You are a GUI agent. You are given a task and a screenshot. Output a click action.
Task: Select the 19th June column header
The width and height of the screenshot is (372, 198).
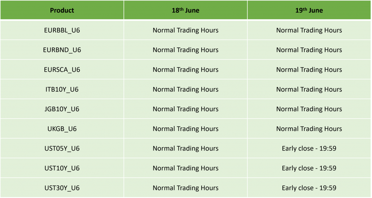pyautogui.click(x=309, y=10)
